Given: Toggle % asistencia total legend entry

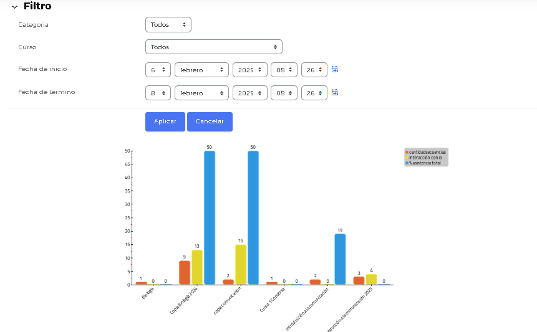Looking at the screenshot, I should [x=424, y=163].
